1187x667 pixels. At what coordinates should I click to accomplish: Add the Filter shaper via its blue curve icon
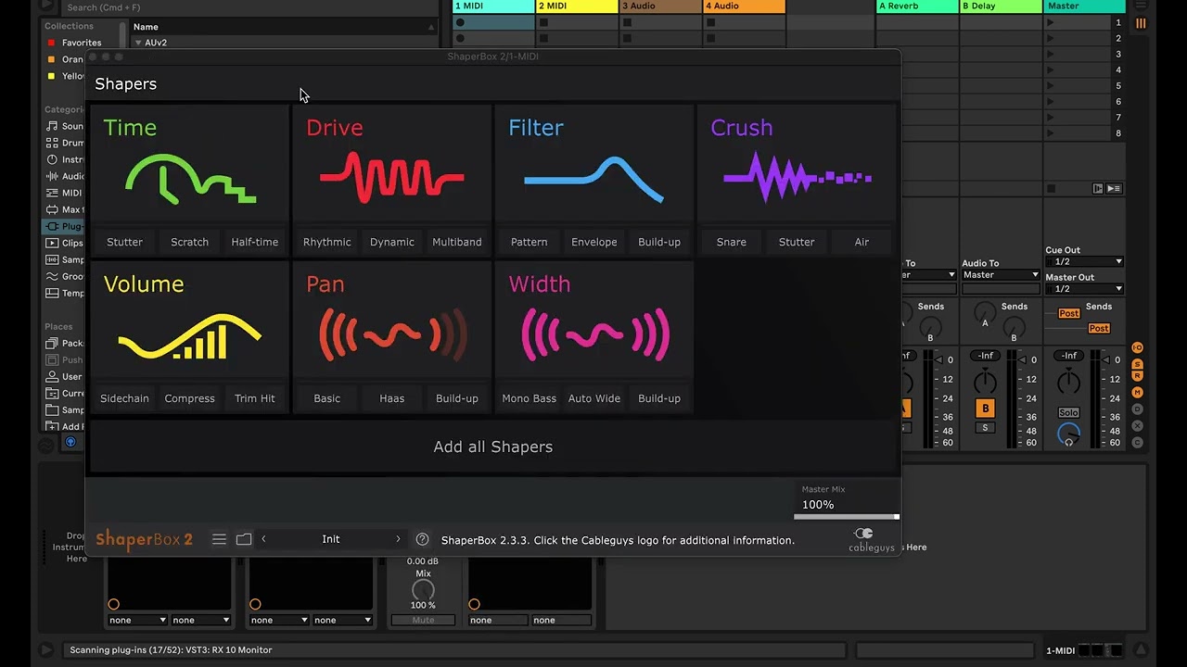point(593,179)
